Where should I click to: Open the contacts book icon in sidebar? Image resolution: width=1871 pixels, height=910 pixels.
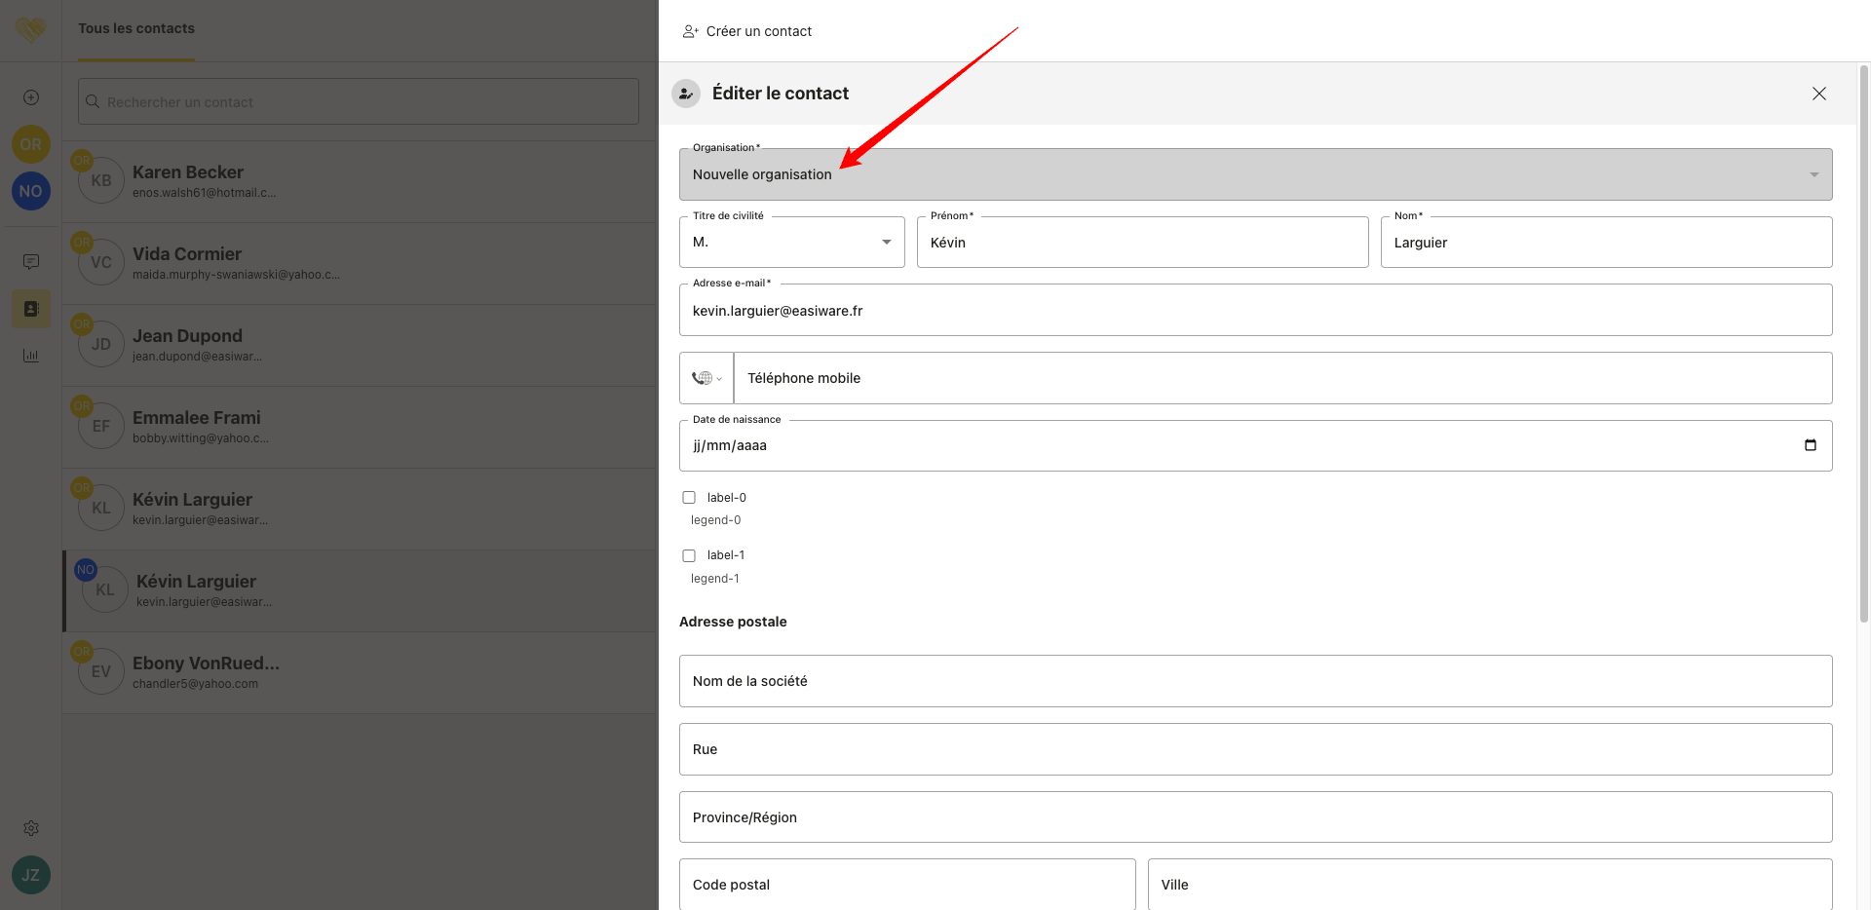coord(31,309)
